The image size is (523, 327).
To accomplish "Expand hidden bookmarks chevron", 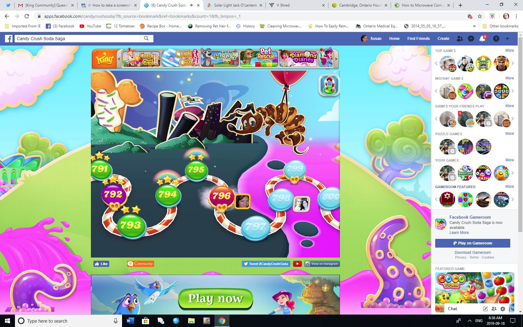I will (x=474, y=26).
